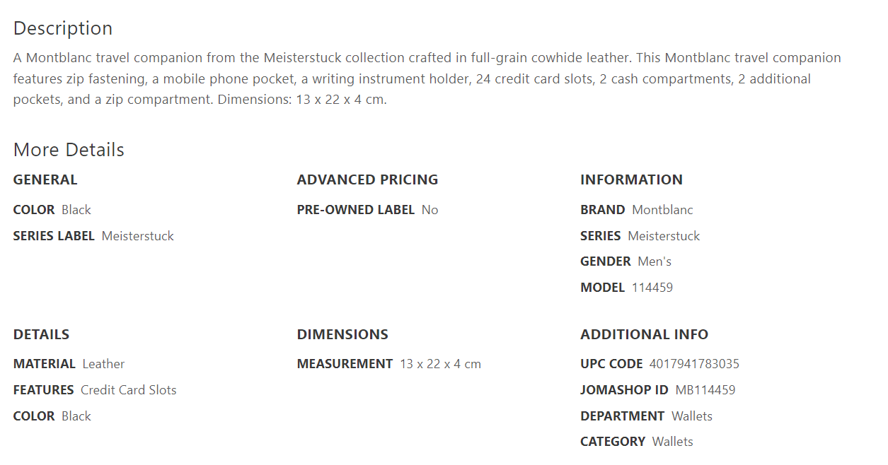Click the Description heading
The width and height of the screenshot is (888, 465).
(x=63, y=28)
